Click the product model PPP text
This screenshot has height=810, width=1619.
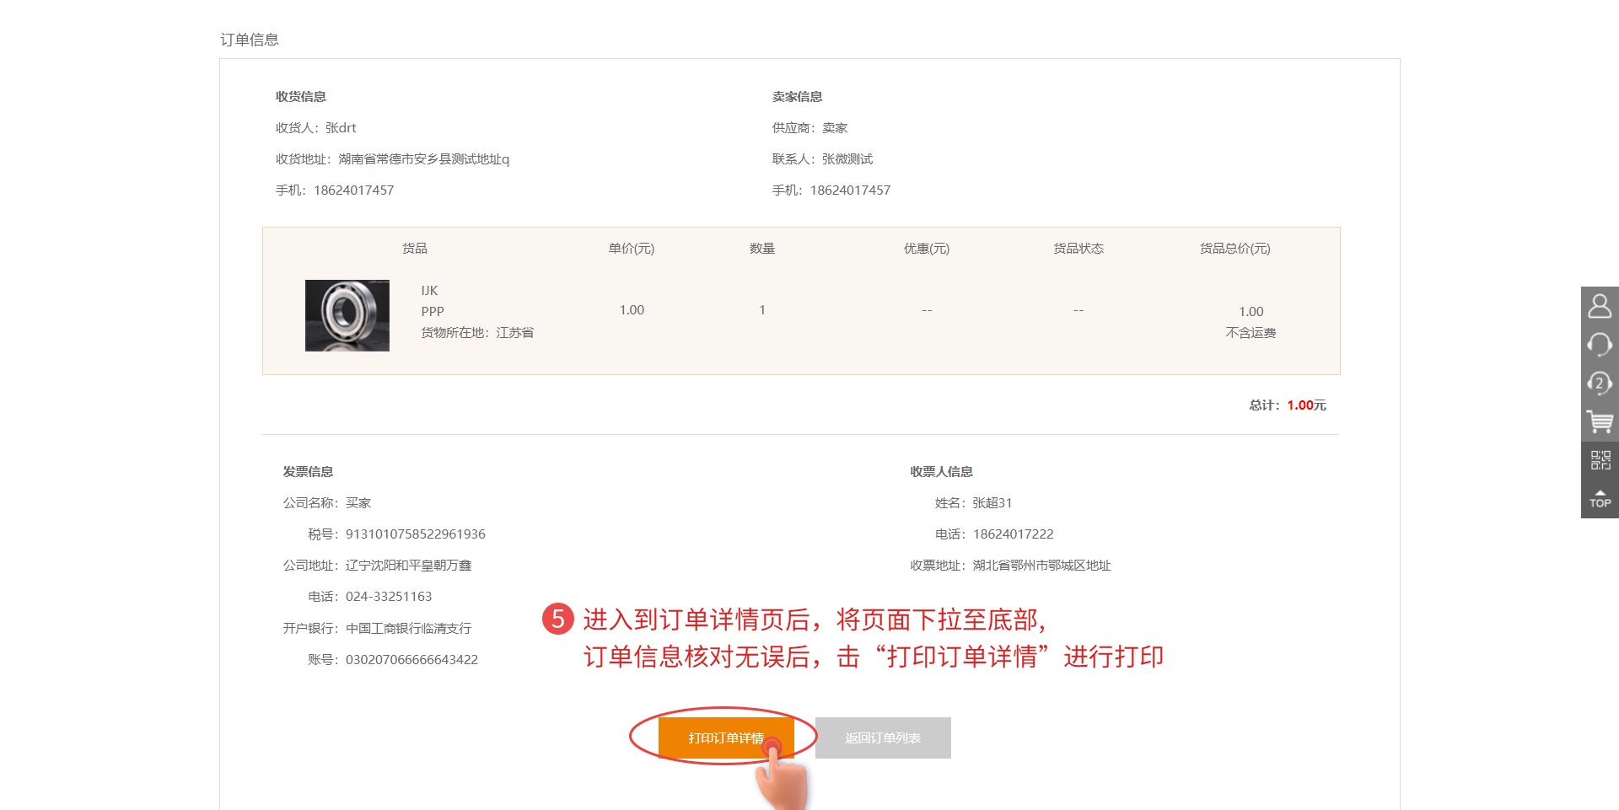pos(433,312)
